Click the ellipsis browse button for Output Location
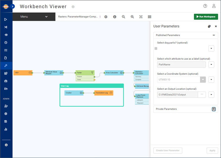This screenshot has width=221, height=158. click(202, 95)
